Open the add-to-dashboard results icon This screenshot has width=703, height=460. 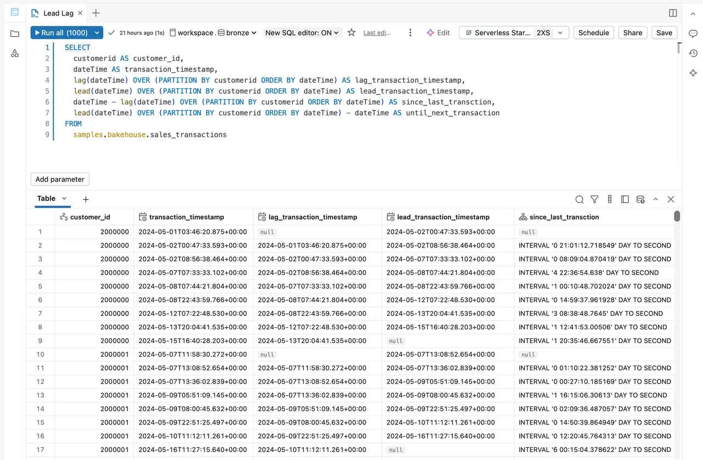pos(640,199)
